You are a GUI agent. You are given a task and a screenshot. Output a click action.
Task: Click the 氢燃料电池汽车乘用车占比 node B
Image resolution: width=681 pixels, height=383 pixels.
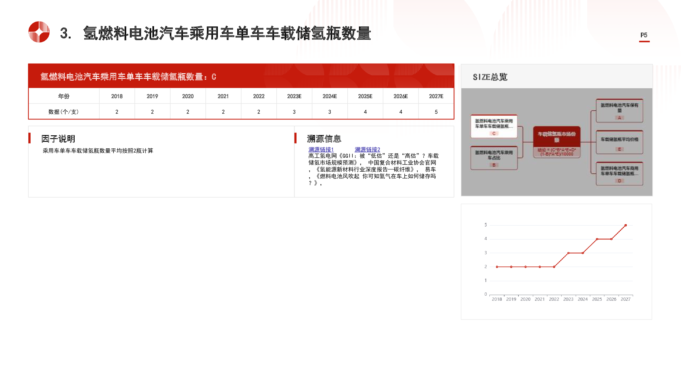[494, 158]
